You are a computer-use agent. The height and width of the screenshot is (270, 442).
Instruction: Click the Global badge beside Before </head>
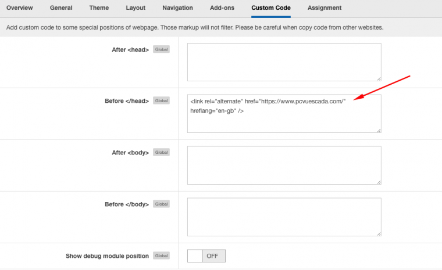coord(161,101)
